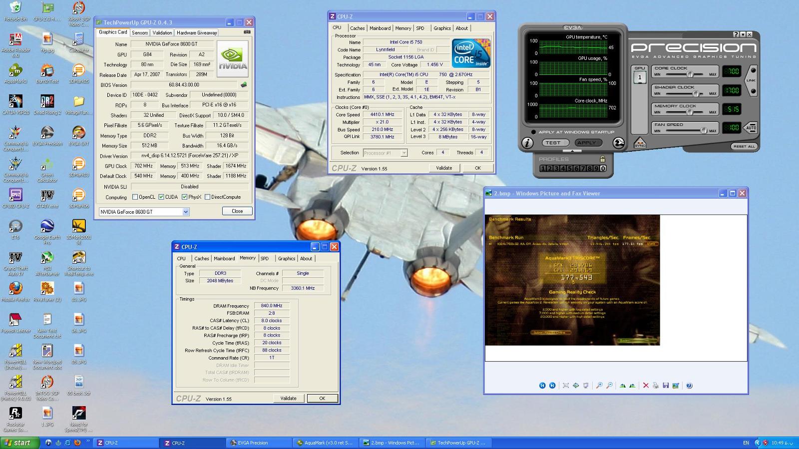Image resolution: width=799 pixels, height=449 pixels.
Task: Untick the CUDA checkbox in GPU-Z
Action: pos(161,197)
